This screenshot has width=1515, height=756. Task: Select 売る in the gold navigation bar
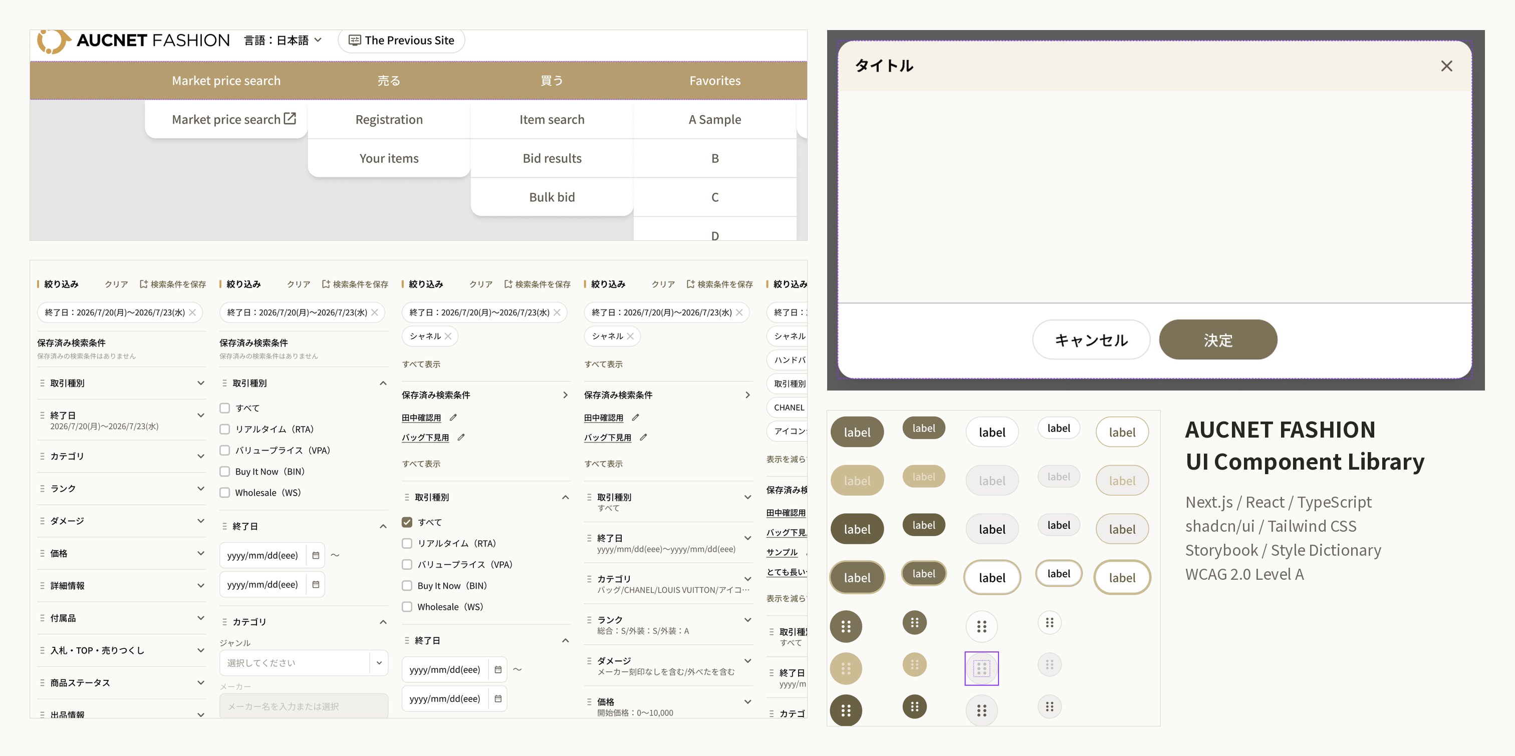389,81
